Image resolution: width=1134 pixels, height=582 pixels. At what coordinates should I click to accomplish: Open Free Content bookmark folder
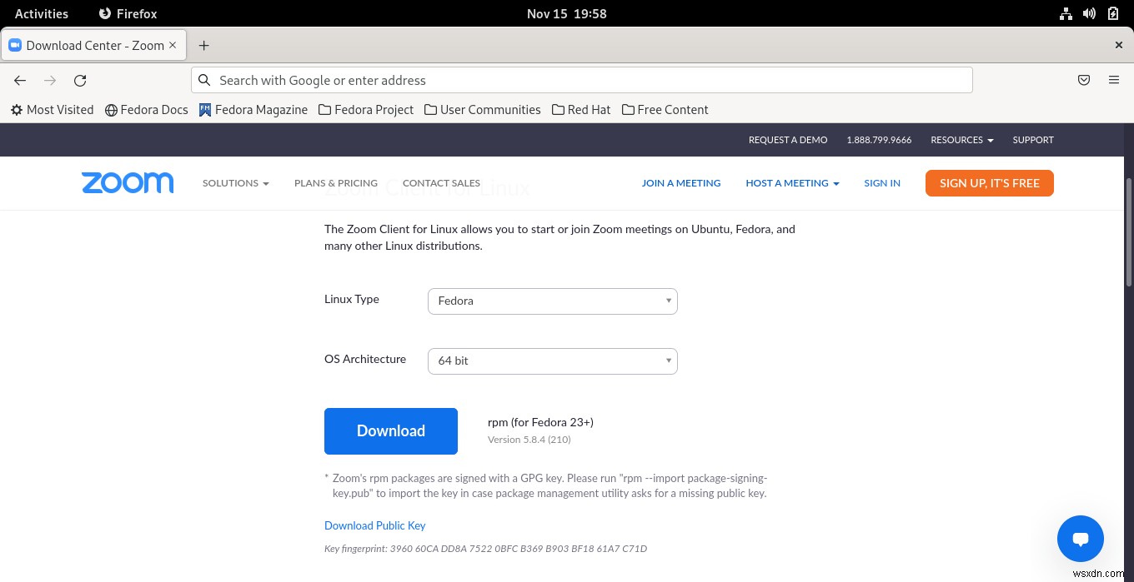coord(665,110)
